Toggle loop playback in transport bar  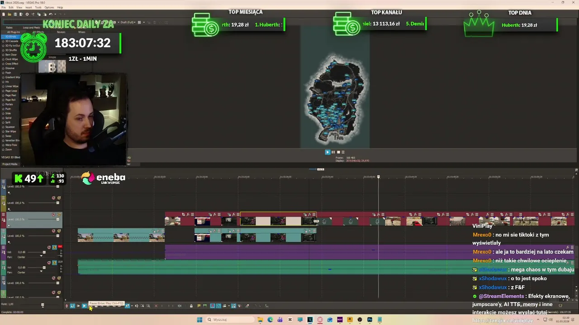[x=72, y=306]
